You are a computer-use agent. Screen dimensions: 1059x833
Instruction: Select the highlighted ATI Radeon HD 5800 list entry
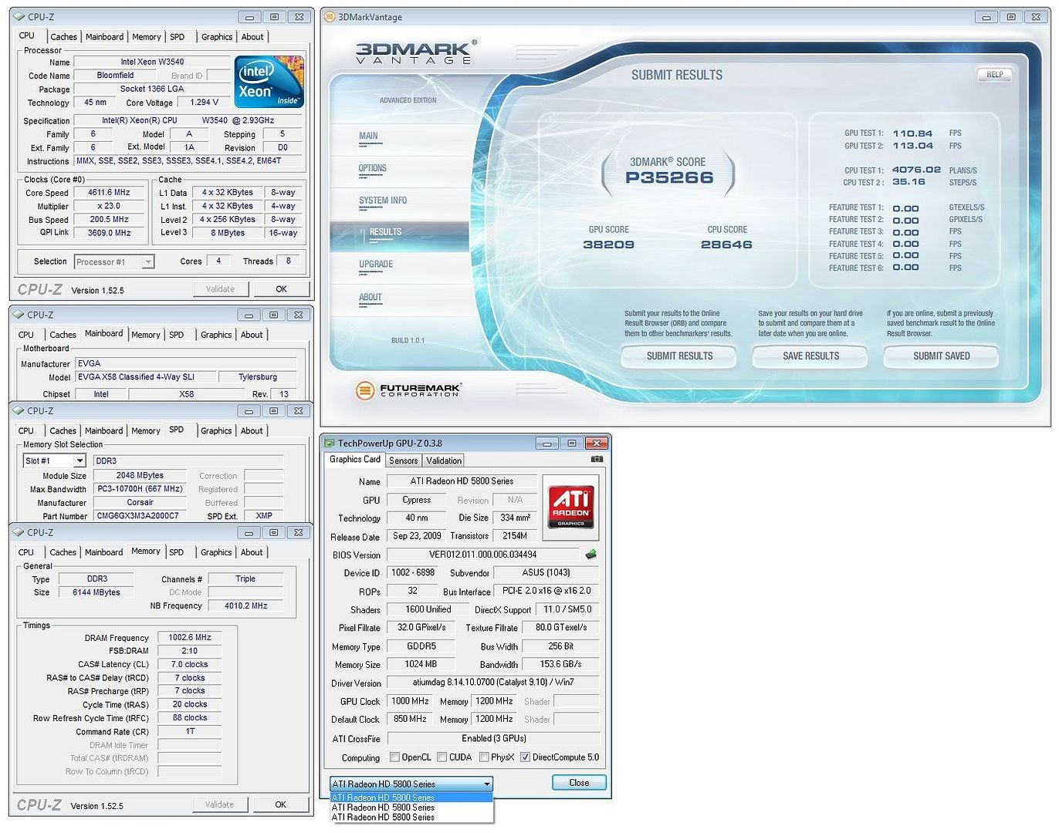pos(411,798)
